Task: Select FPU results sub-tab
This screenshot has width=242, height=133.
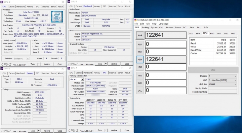Action: click(198, 34)
